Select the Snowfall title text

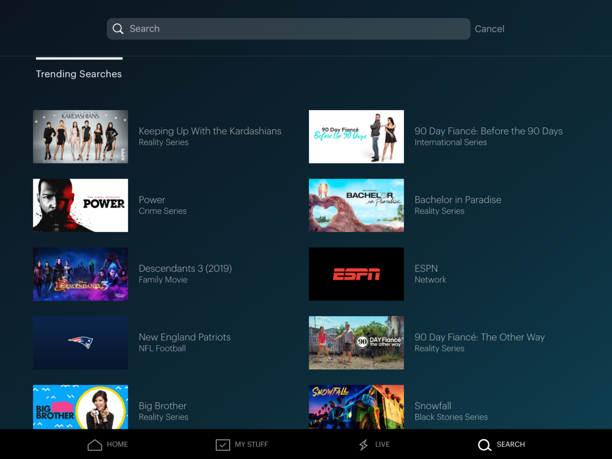pyautogui.click(x=433, y=406)
